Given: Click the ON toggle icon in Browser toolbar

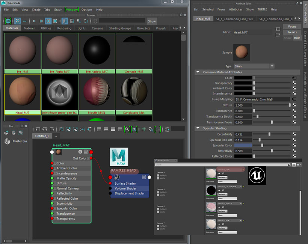Looking at the screenshot, I should coord(8,21).
